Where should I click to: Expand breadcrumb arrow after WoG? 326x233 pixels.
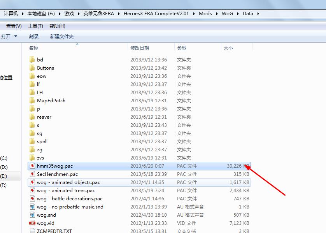pyautogui.click(x=238, y=14)
